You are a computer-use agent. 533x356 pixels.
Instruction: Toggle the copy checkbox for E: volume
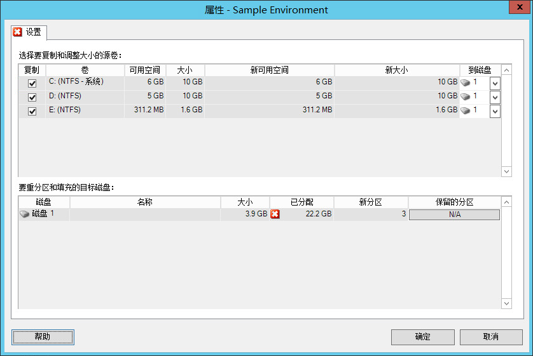tap(32, 111)
